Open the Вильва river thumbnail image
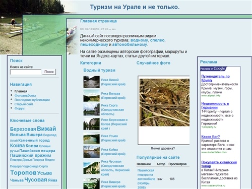Viewport: 252px width, 189px height. click(92, 96)
